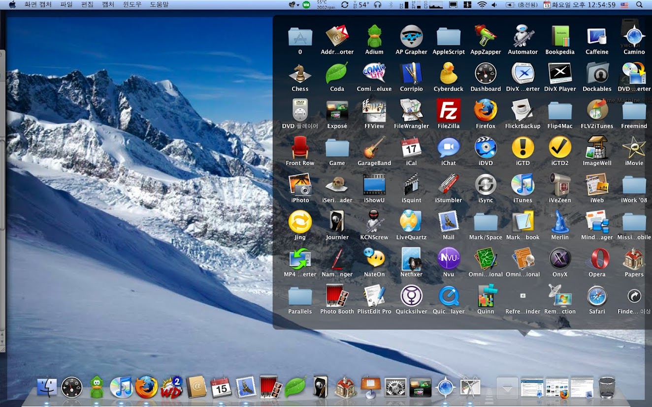Launch iStumbler from the stack
Viewport: 652px width, 407px height.
click(449, 185)
